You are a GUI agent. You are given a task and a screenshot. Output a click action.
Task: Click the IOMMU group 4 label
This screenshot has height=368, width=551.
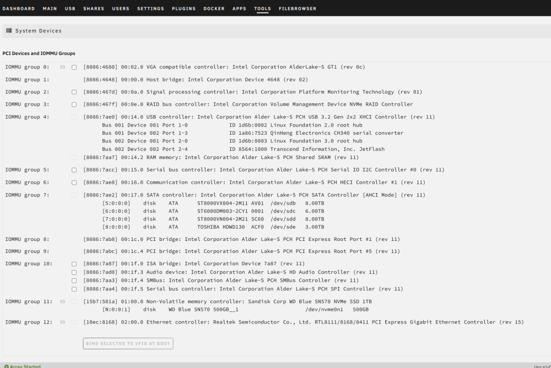[27, 117]
